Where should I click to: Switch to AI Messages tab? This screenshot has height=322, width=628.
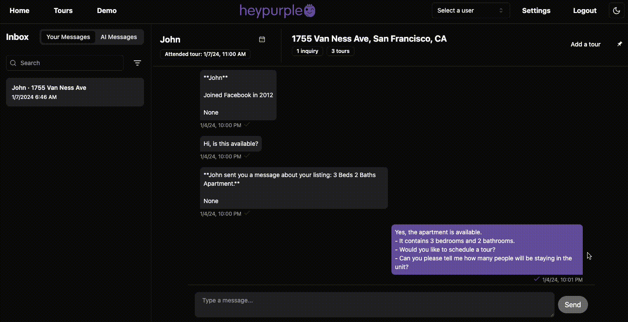click(x=119, y=37)
